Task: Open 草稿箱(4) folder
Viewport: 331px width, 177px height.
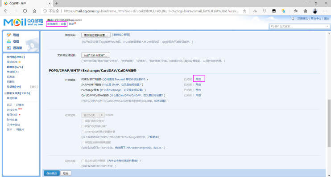Action: click(x=12, y=72)
